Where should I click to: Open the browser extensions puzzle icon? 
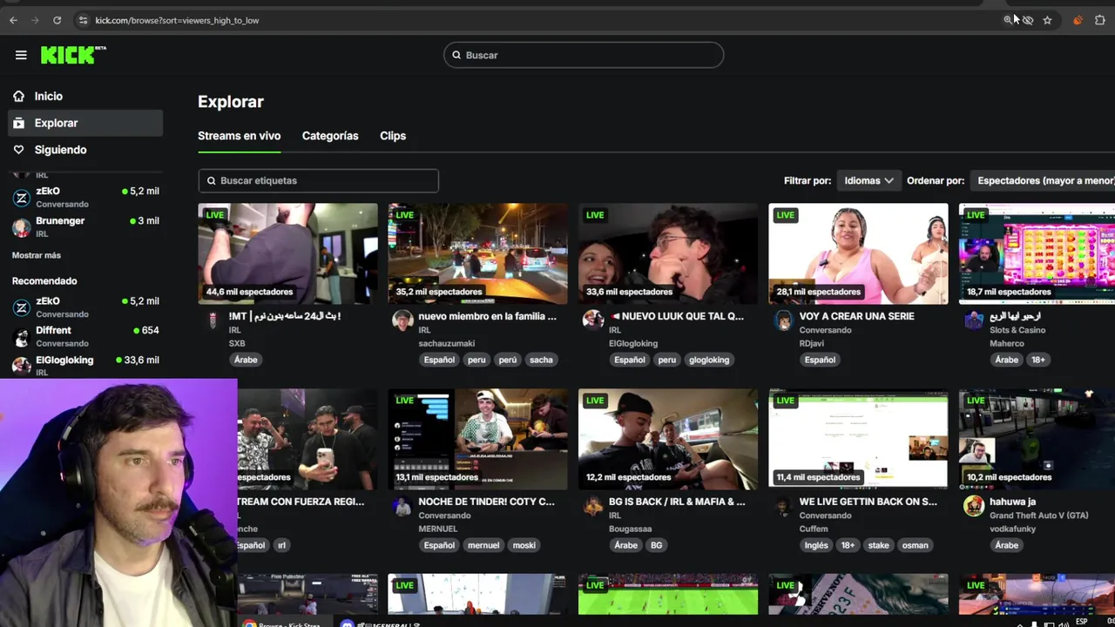pyautogui.click(x=1099, y=20)
